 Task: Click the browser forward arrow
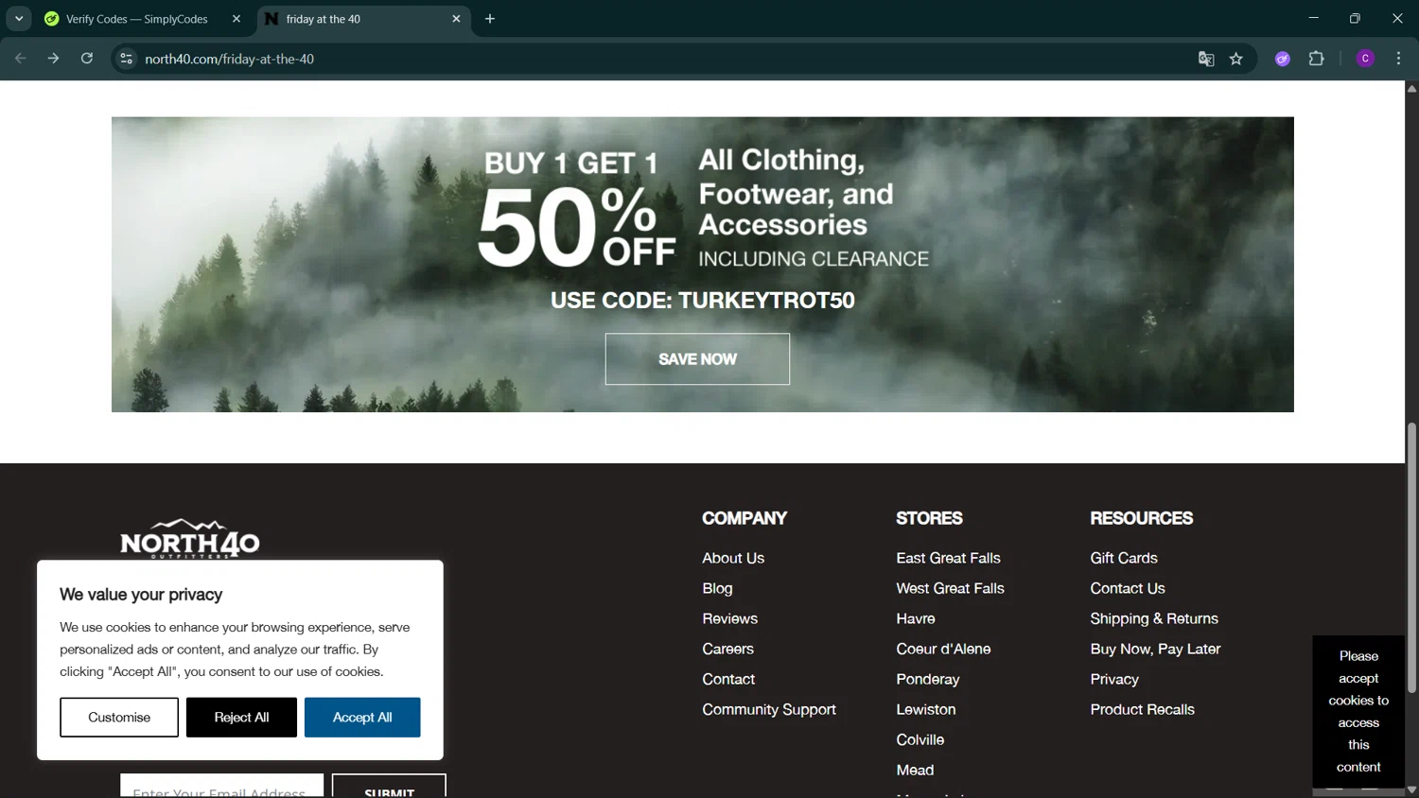(x=53, y=59)
